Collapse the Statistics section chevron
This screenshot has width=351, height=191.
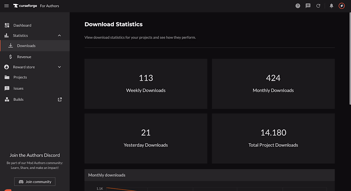59,35
